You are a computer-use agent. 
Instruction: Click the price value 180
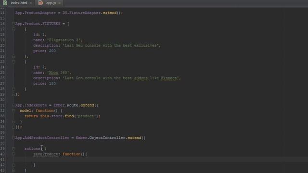pyautogui.click(x=52, y=84)
